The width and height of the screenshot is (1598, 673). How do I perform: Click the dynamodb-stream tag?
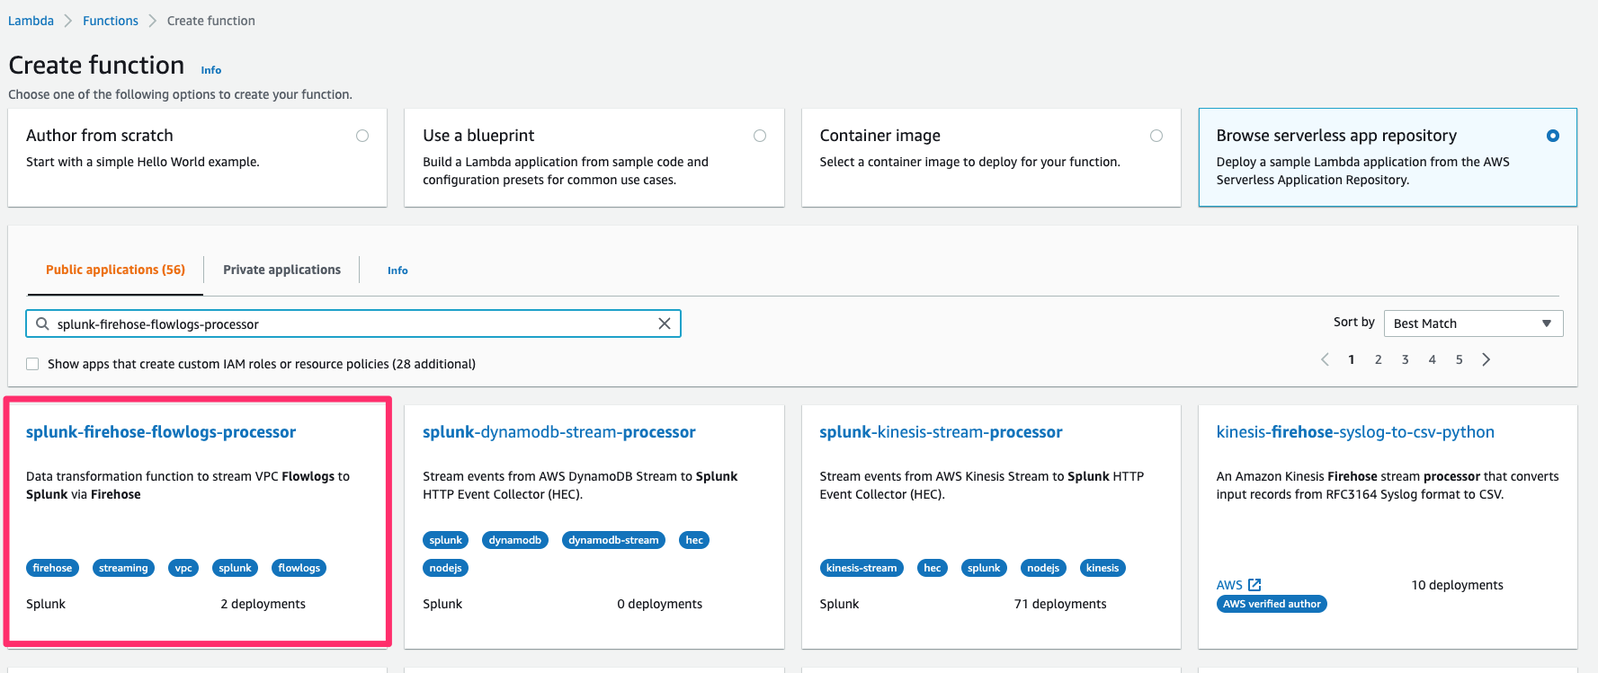pyautogui.click(x=613, y=540)
